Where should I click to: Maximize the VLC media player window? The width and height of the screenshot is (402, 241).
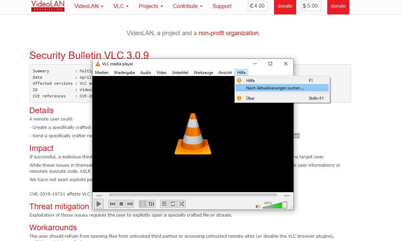270,64
